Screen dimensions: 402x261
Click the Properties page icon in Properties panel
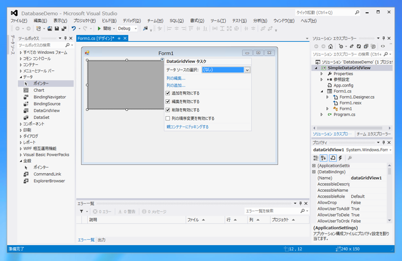click(x=333, y=158)
